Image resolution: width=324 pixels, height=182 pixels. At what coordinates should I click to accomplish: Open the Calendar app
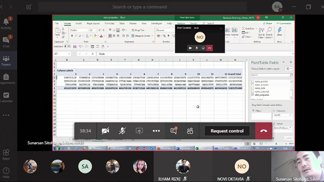pos(6,97)
